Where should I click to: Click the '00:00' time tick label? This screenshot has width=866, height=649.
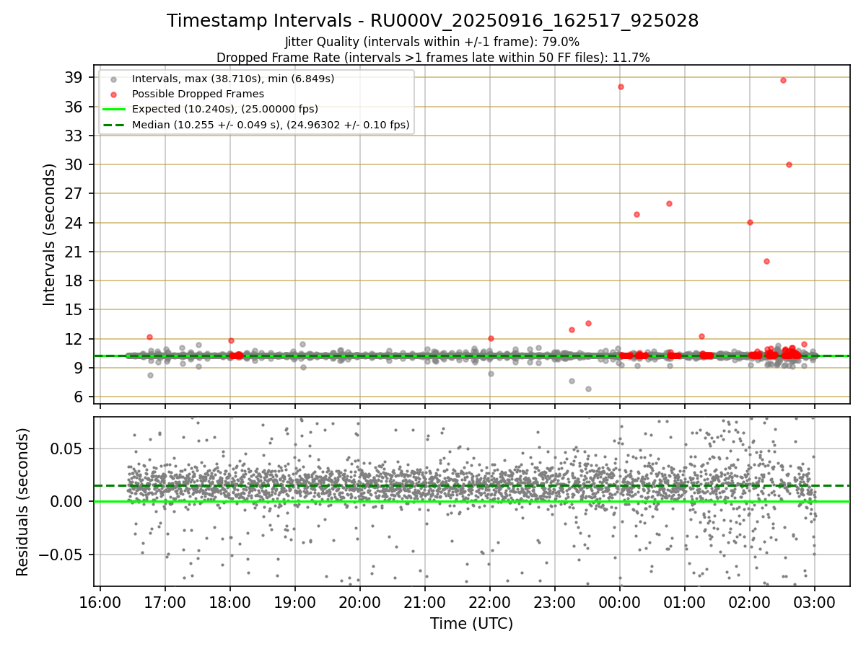click(620, 602)
